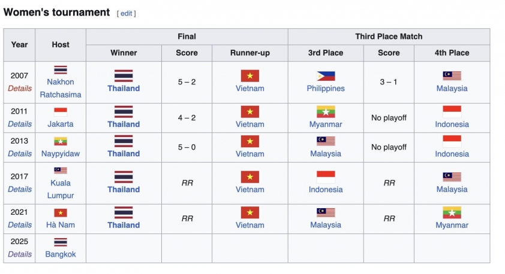Click the Myanmar flag in 2011 3rd Place
This screenshot has width=505, height=274.
[x=326, y=112]
